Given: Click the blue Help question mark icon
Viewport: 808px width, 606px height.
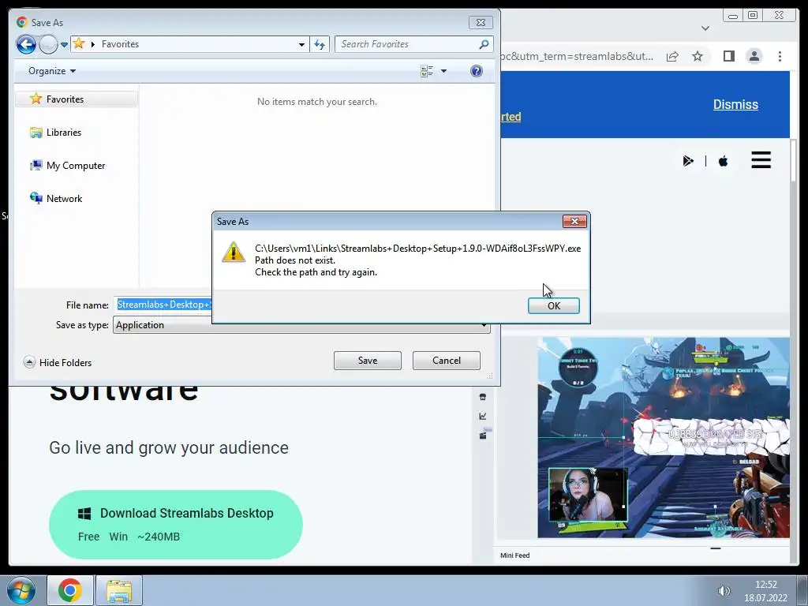Looking at the screenshot, I should (477, 71).
